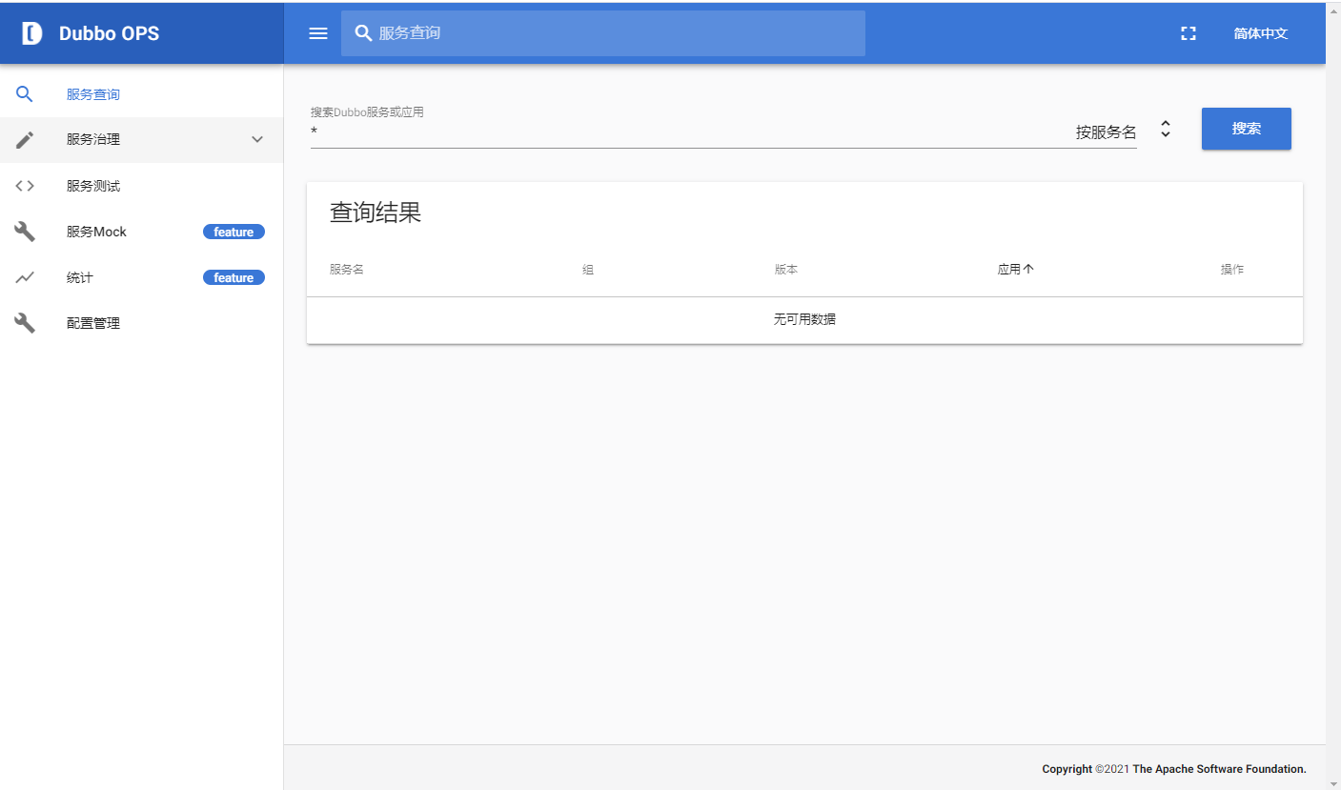Click the trend line icon for 统计

point(25,277)
